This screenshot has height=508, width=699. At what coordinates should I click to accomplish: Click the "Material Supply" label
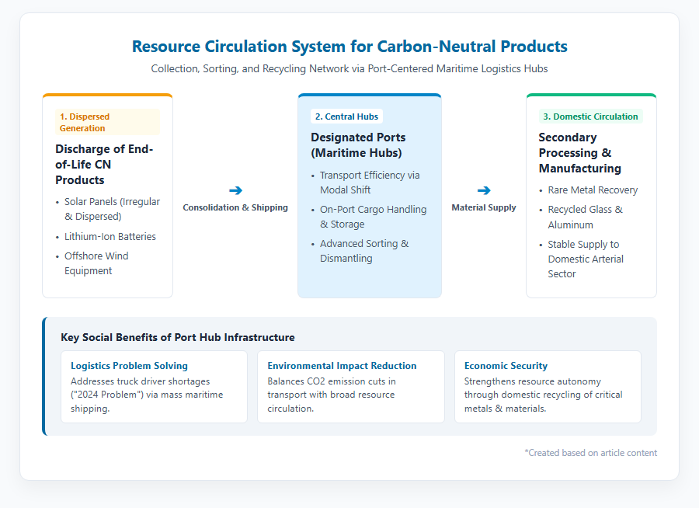484,207
